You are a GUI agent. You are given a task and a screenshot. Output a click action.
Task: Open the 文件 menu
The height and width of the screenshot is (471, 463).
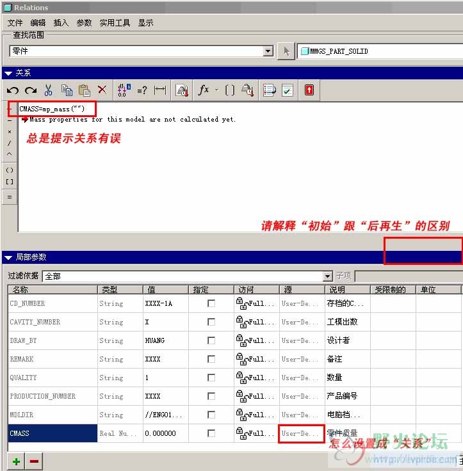coord(15,23)
